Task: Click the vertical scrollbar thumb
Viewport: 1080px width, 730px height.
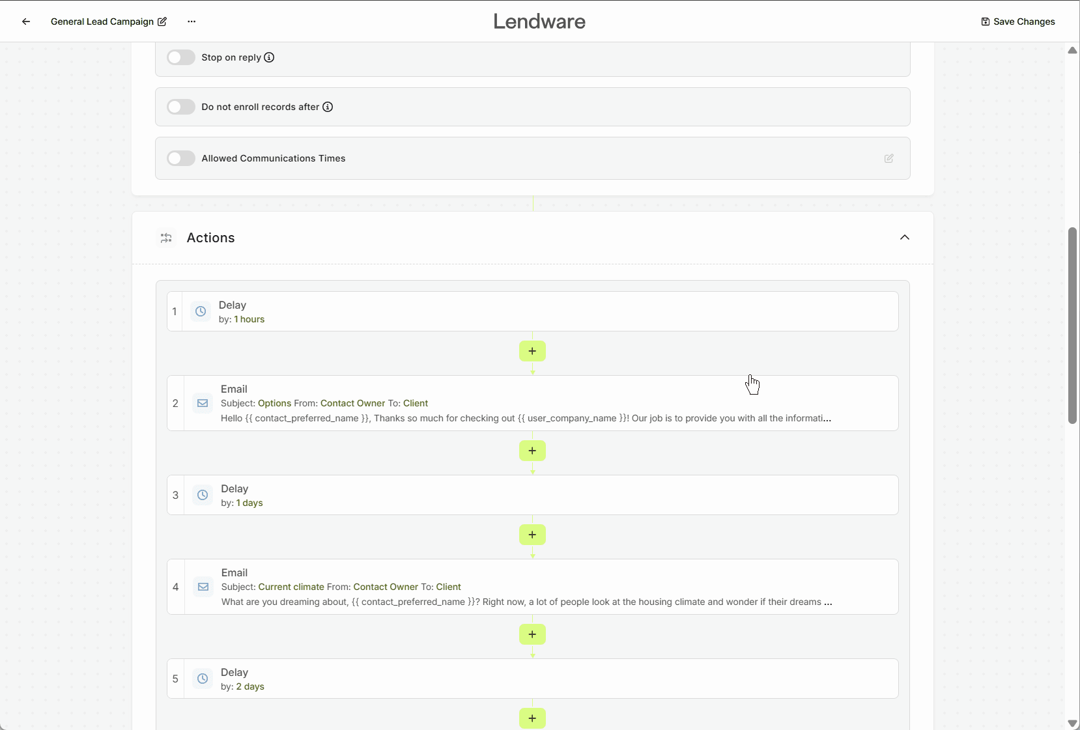Action: click(1072, 326)
